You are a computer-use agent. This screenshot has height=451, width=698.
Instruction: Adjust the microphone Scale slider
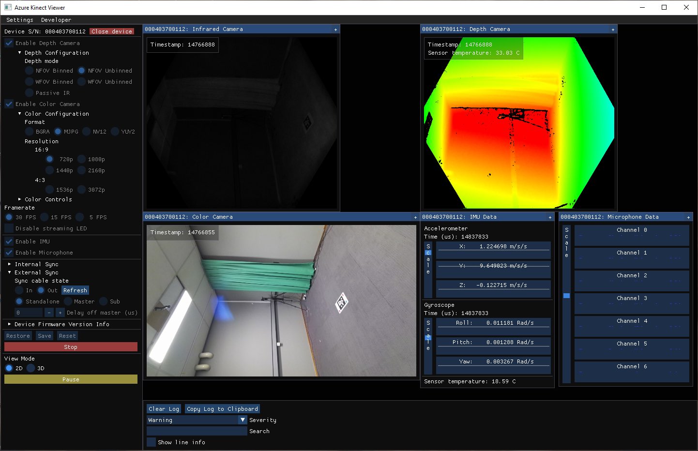click(x=566, y=304)
